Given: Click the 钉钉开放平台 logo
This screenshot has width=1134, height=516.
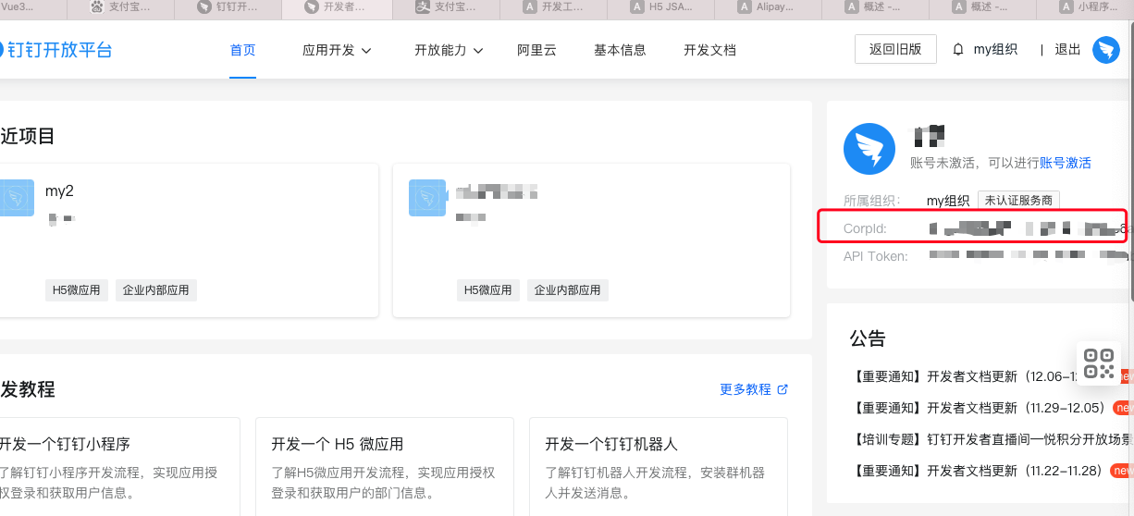Looking at the screenshot, I should pyautogui.click(x=55, y=50).
